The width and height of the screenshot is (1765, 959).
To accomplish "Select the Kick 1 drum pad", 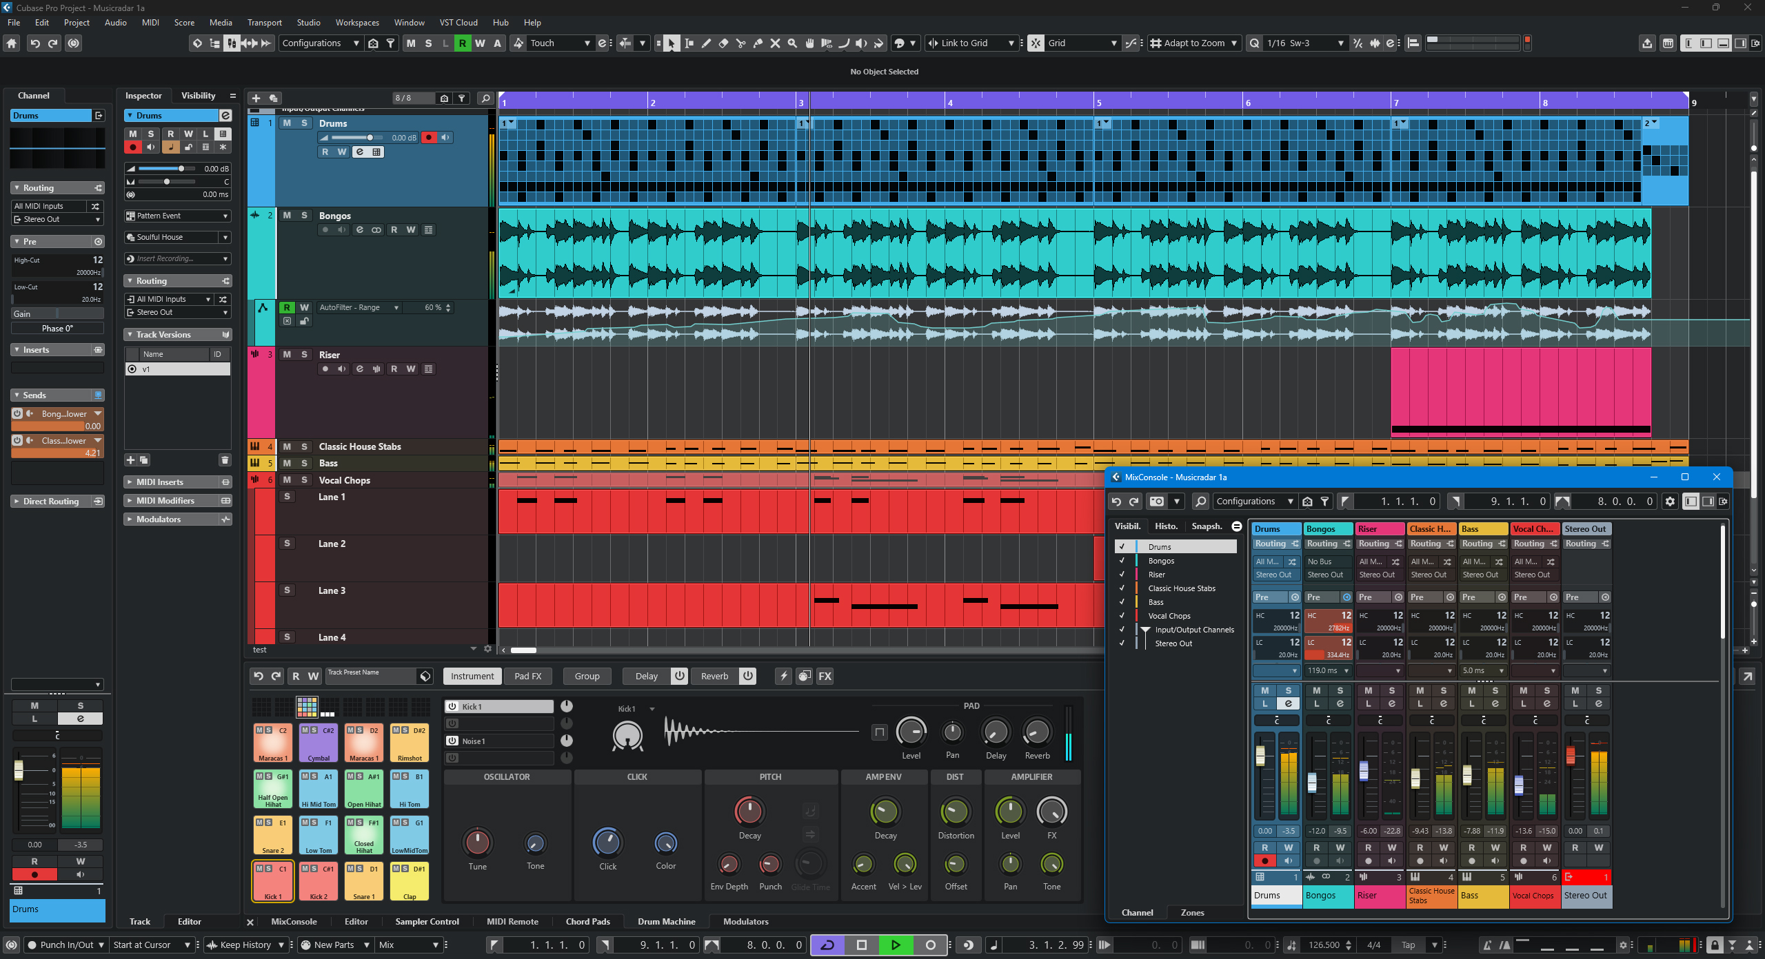I will click(273, 881).
